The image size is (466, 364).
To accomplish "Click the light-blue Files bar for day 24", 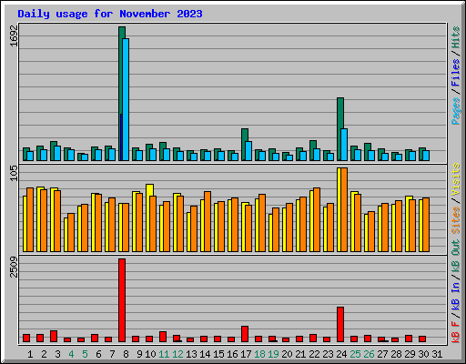I will [344, 145].
